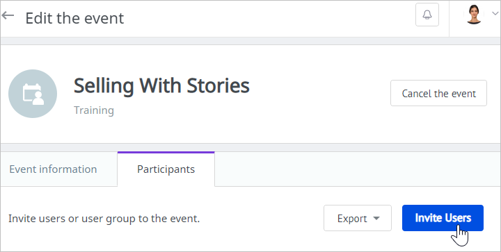
Task: Switch to the Event information tab
Action: click(x=53, y=169)
